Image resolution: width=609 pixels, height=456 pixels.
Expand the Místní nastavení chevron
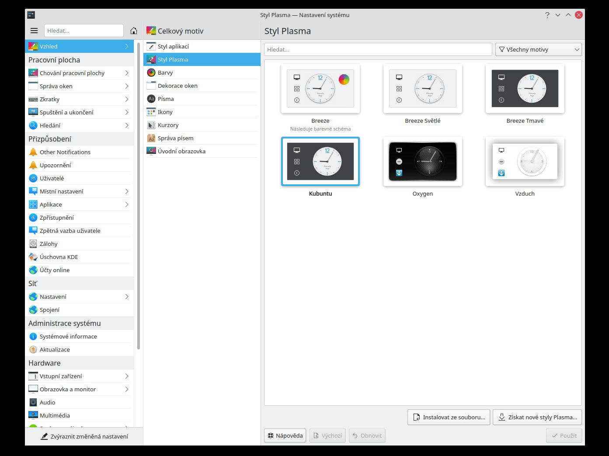[x=127, y=191]
